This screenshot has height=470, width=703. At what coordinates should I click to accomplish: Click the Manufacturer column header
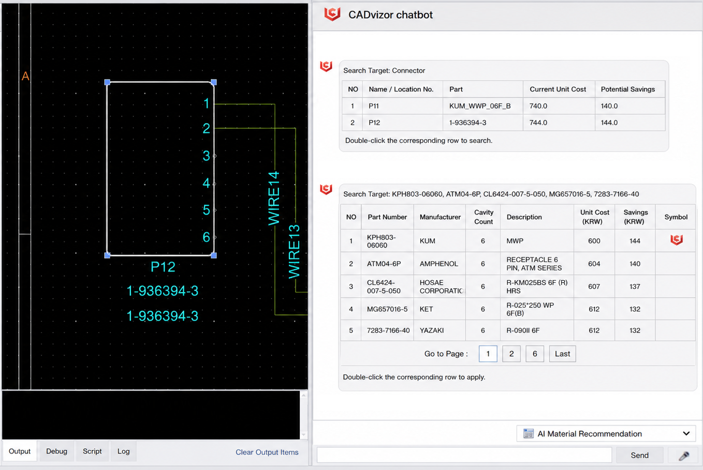[440, 217]
